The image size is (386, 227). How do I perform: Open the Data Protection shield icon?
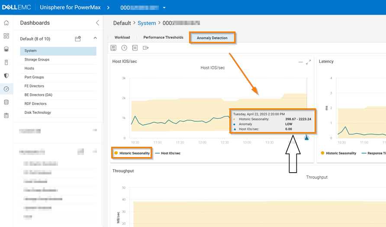pos(6,76)
